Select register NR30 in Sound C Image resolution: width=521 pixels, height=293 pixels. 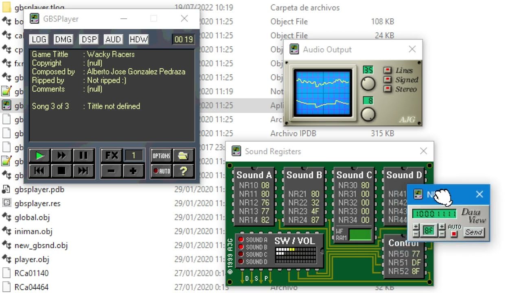click(354, 185)
